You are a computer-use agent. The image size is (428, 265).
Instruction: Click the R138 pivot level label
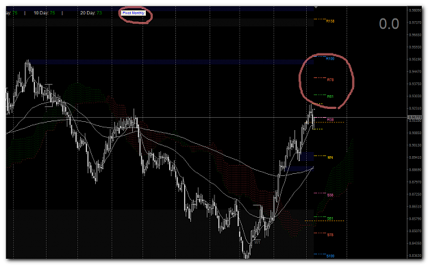click(330, 21)
